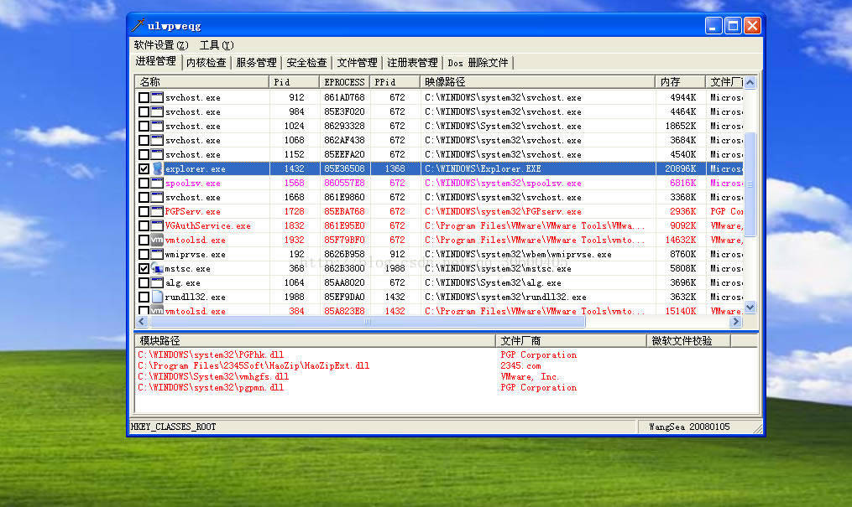Uncheck the mstsc.exe checkbox

[144, 268]
